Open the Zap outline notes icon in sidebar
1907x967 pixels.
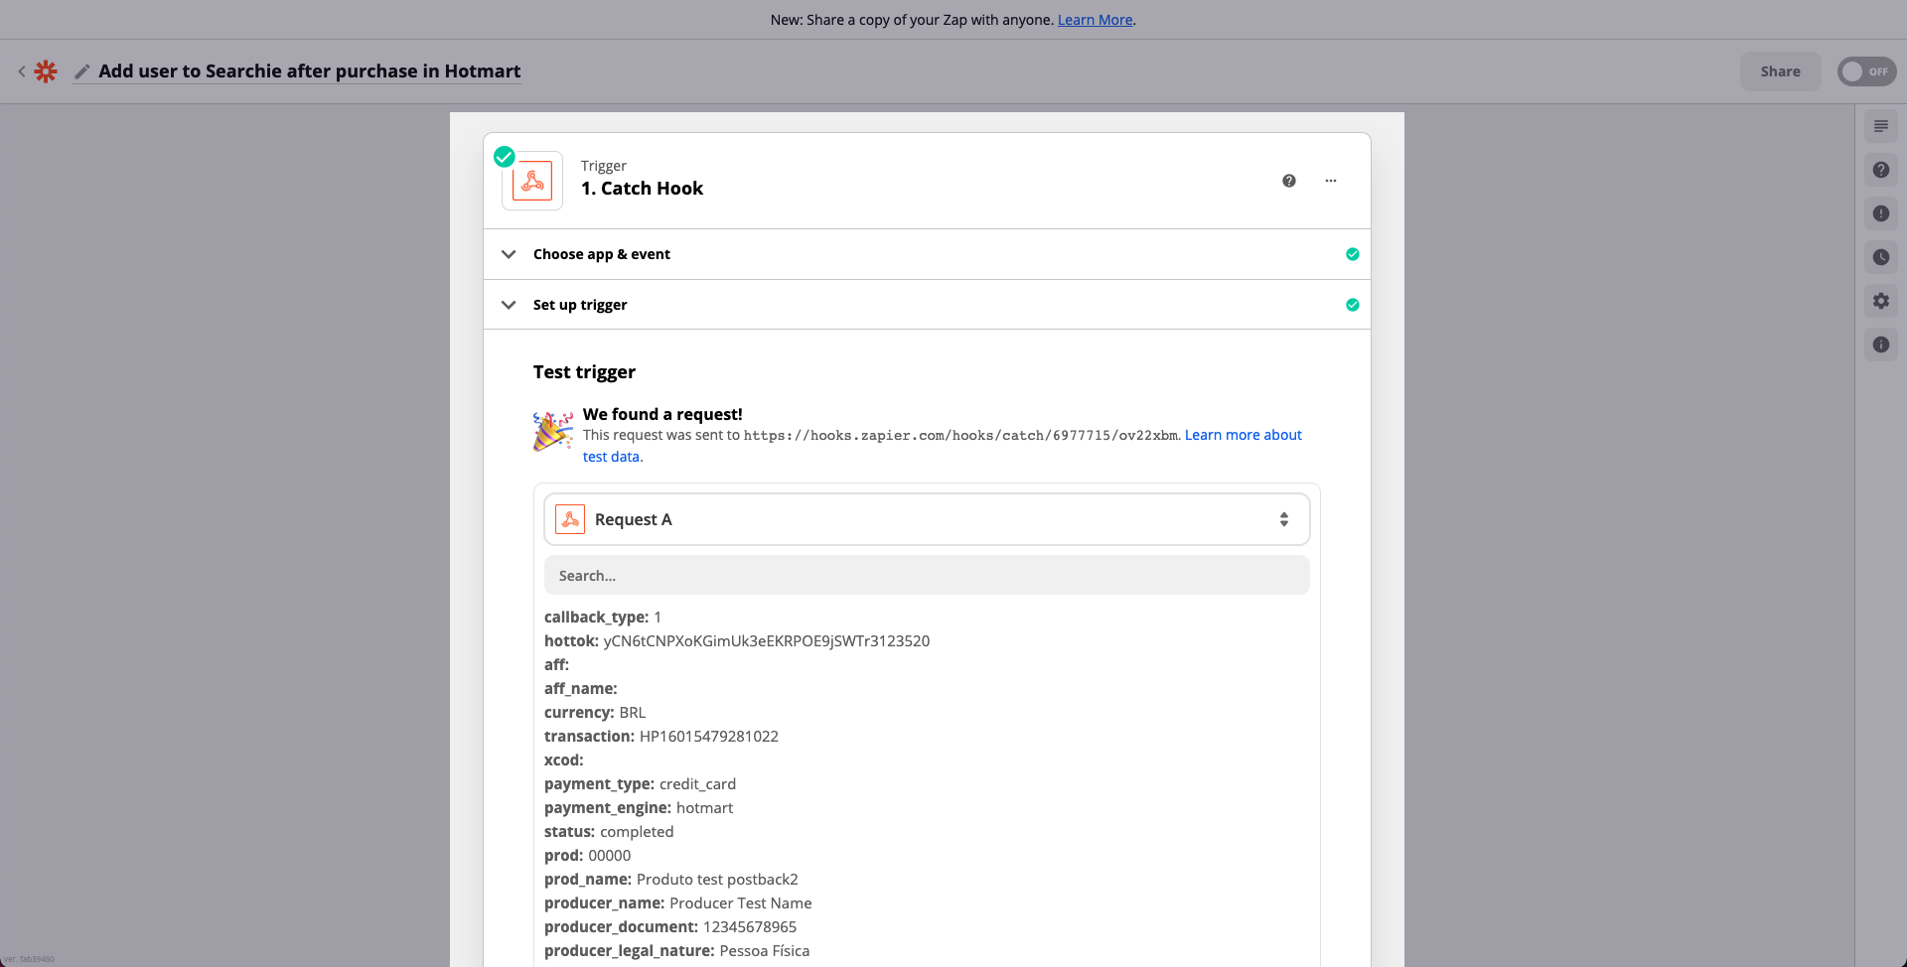click(1880, 126)
